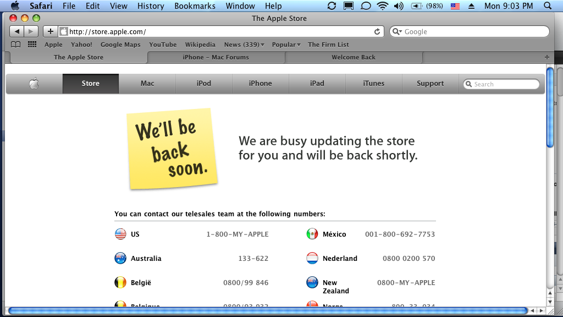
Task: Click the magnifier in Google search field
Action: coord(396,31)
